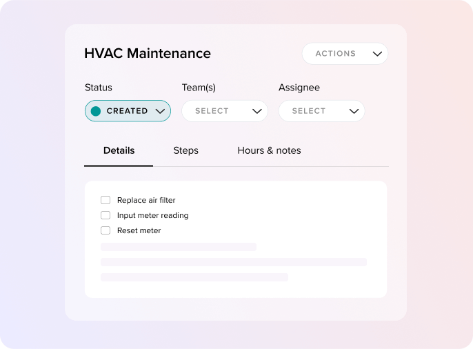Enable the Reset meter checkbox
The image size is (473, 349).
coord(105,230)
